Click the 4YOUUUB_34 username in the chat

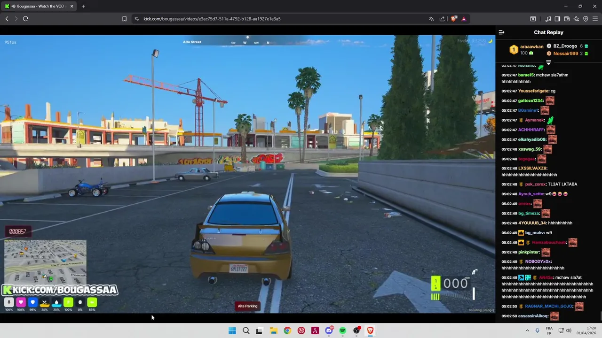coord(532,223)
